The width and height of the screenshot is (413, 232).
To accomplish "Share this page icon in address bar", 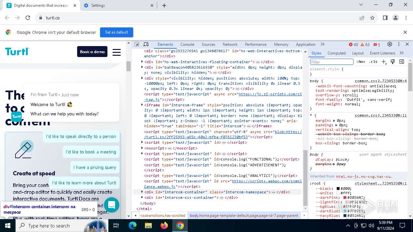I will pos(362,18).
